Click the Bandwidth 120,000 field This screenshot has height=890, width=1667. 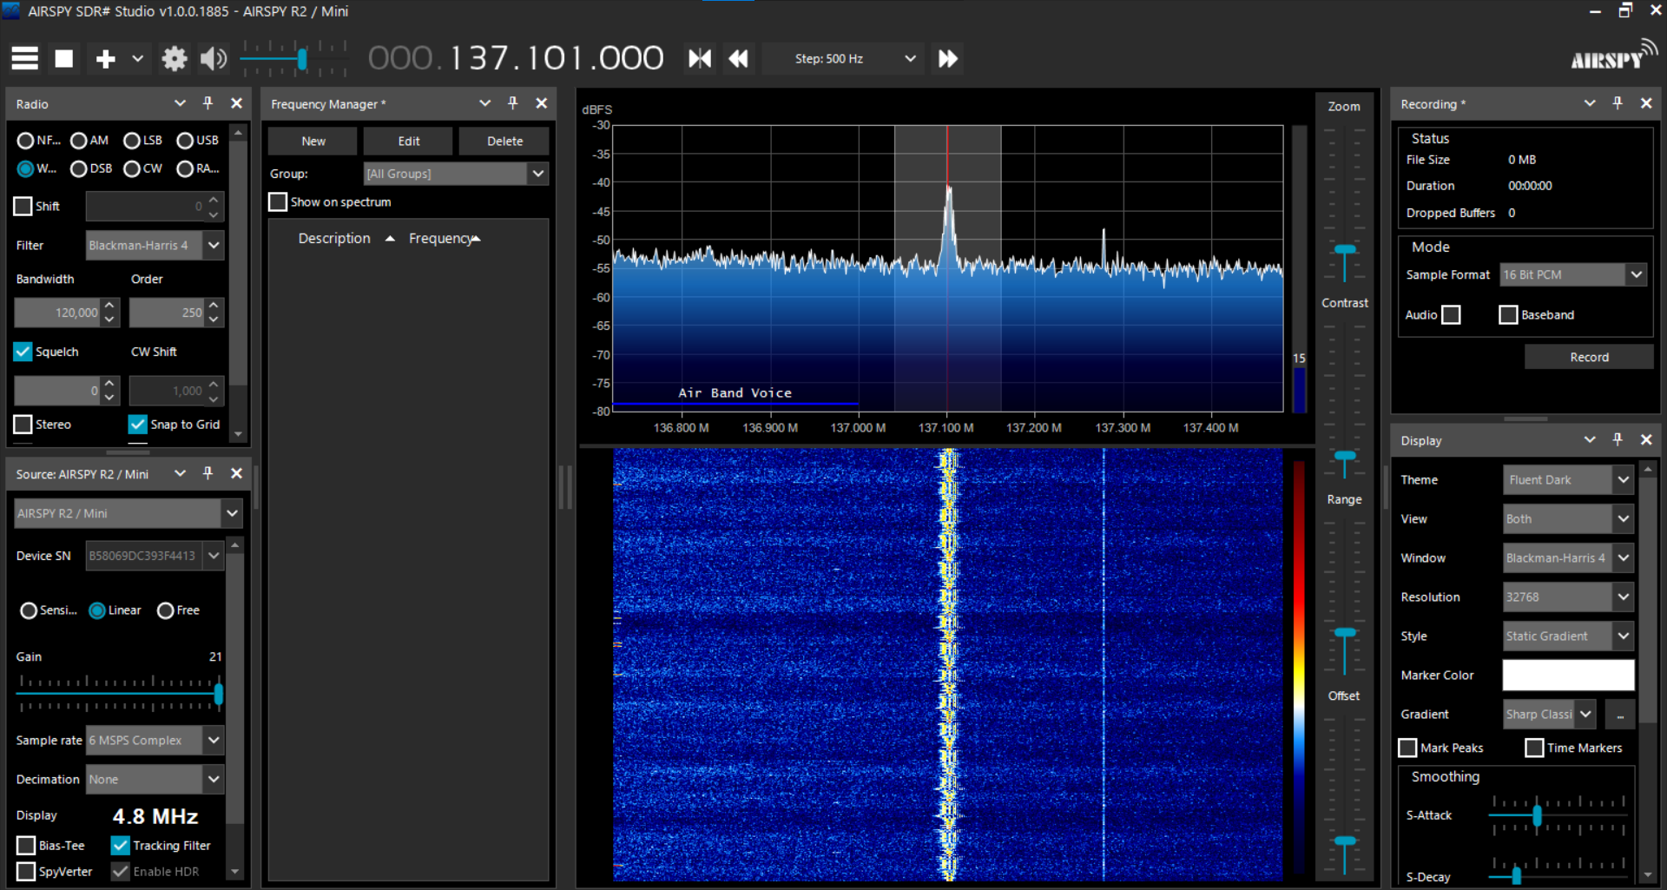click(57, 313)
